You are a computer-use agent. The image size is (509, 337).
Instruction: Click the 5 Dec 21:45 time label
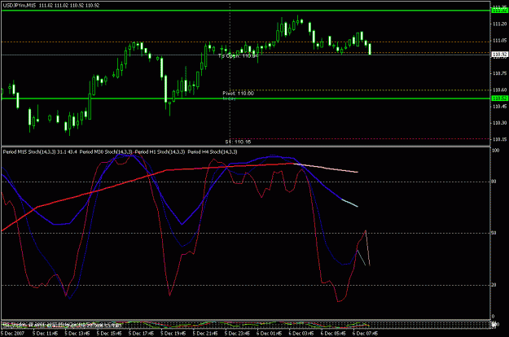point(205,334)
